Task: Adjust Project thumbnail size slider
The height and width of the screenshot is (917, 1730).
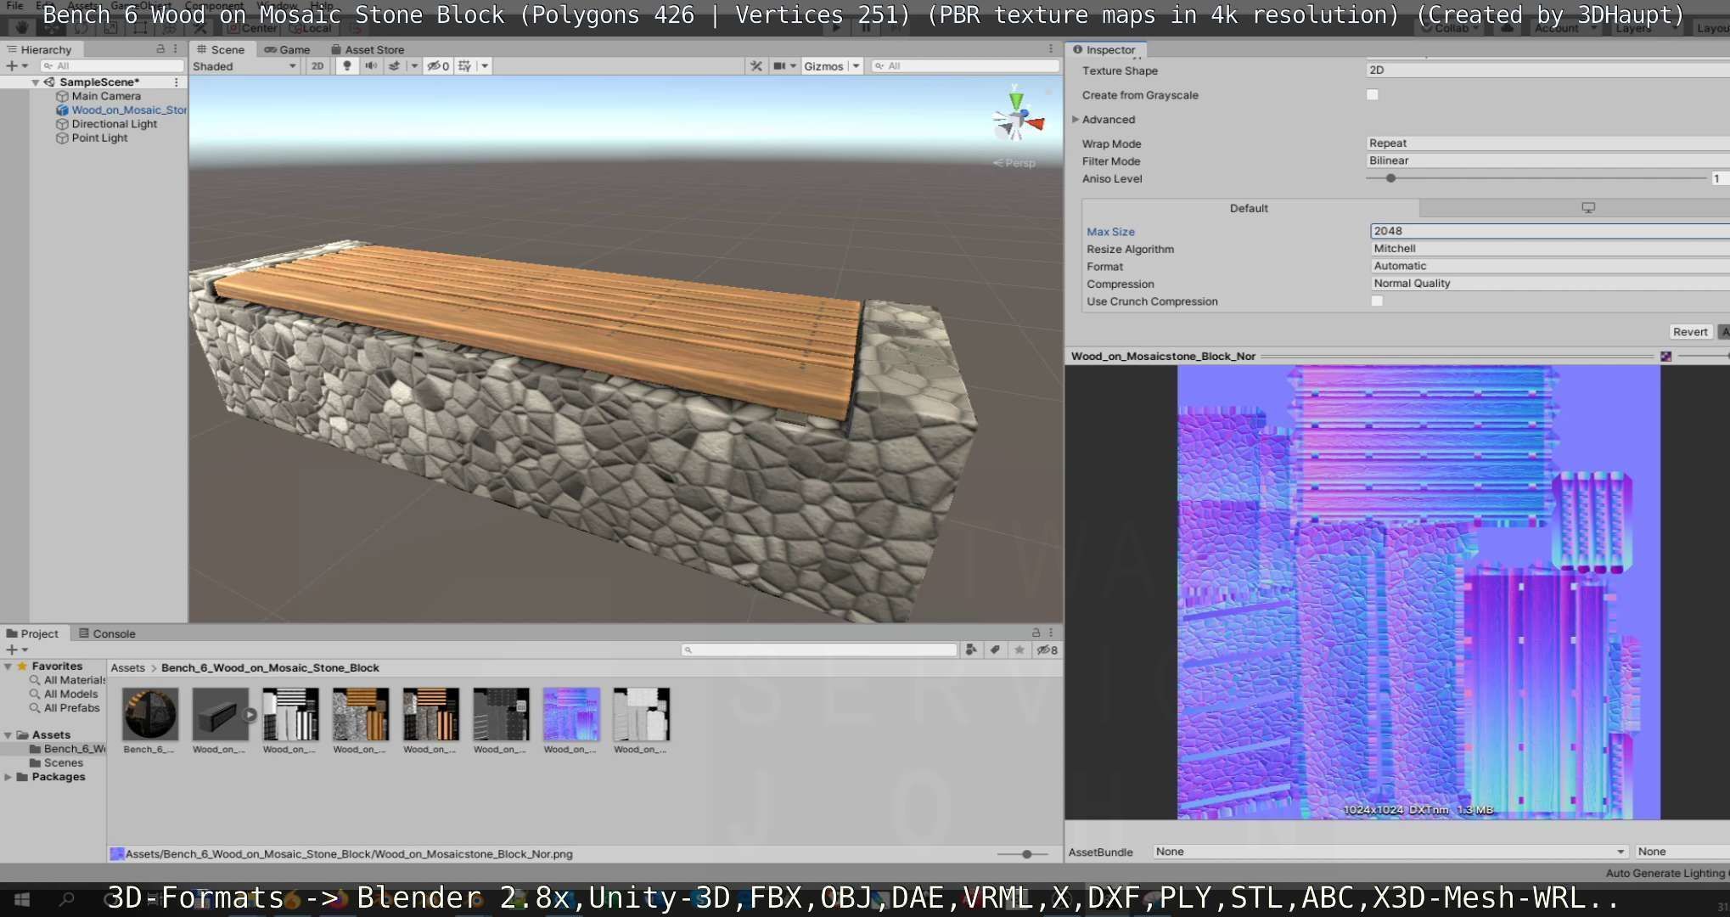Action: coord(1026,854)
